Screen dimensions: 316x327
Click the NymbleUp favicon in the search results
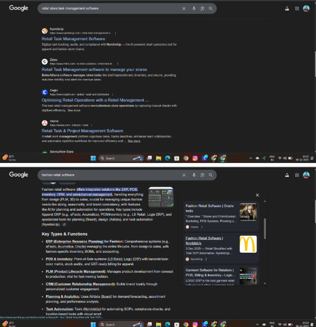pos(45,31)
